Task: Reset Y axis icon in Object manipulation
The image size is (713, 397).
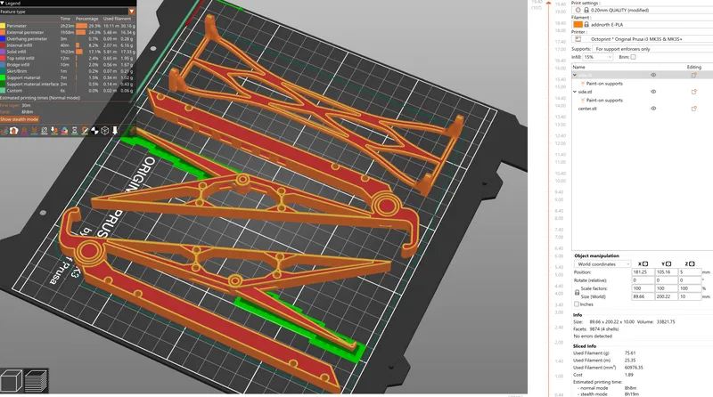Action: coord(668,263)
